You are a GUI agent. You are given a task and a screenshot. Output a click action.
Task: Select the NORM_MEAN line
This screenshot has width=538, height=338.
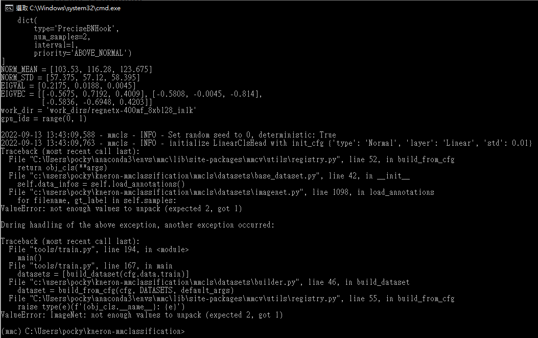pos(77,70)
